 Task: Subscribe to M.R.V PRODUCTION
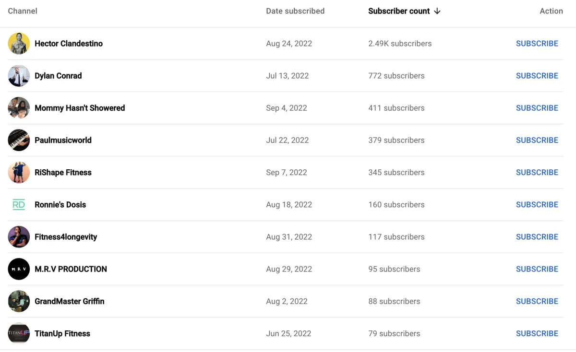(x=537, y=269)
